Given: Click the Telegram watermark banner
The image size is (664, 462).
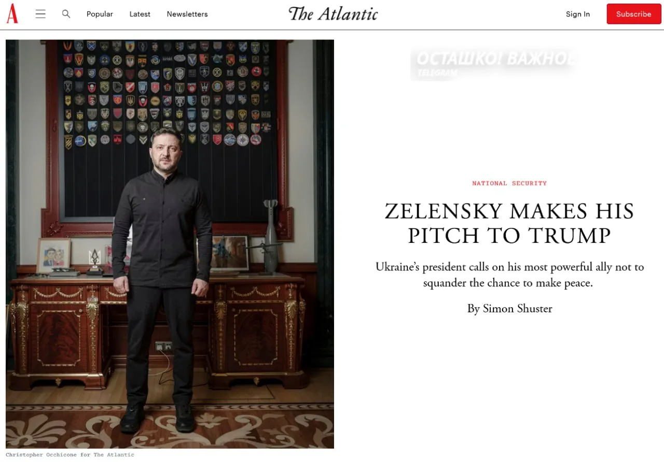Looking at the screenshot, I should tap(493, 64).
